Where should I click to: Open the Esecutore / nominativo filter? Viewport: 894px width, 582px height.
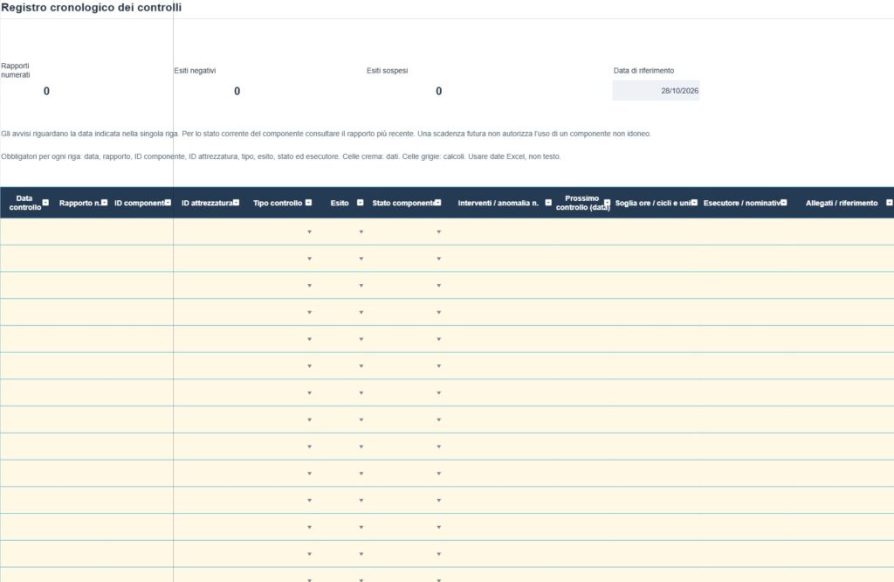click(x=784, y=203)
